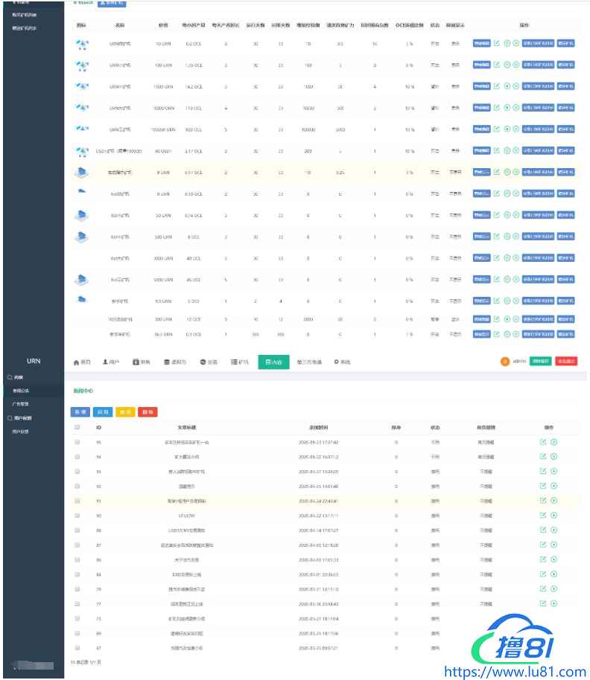Toggle select-all checkbox in news table header
Screen dimensions: 590x680
[77, 428]
